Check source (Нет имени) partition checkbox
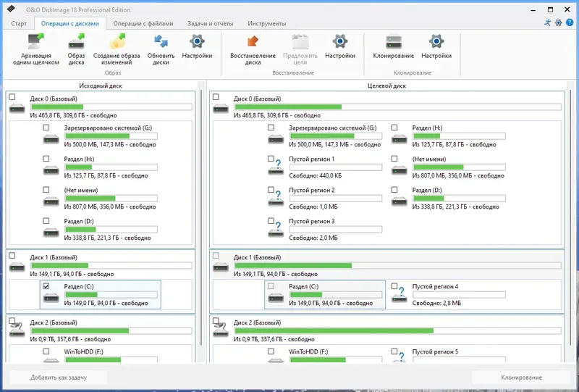The width and height of the screenshot is (579, 392). (46, 189)
